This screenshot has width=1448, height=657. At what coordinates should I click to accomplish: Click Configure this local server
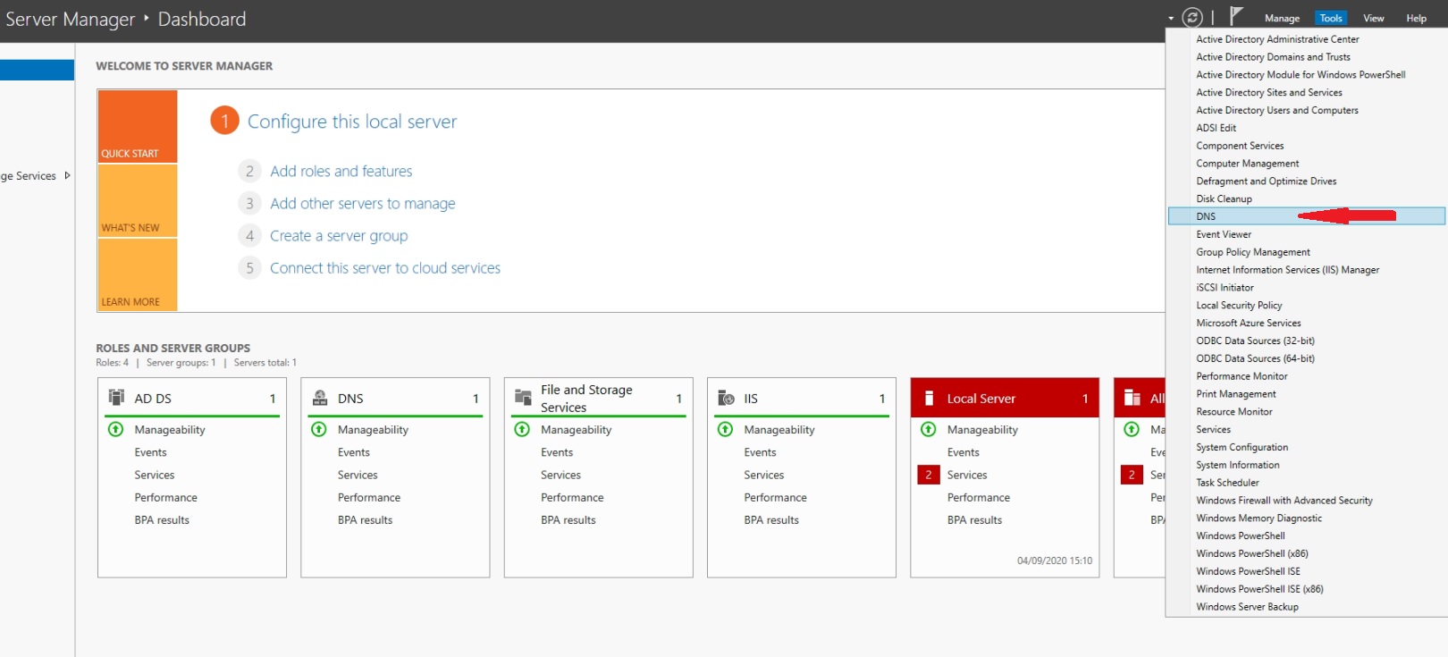(352, 122)
